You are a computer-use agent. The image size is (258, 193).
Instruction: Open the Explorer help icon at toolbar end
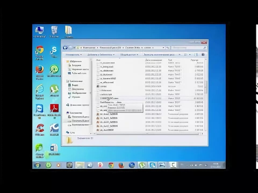coord(203,55)
